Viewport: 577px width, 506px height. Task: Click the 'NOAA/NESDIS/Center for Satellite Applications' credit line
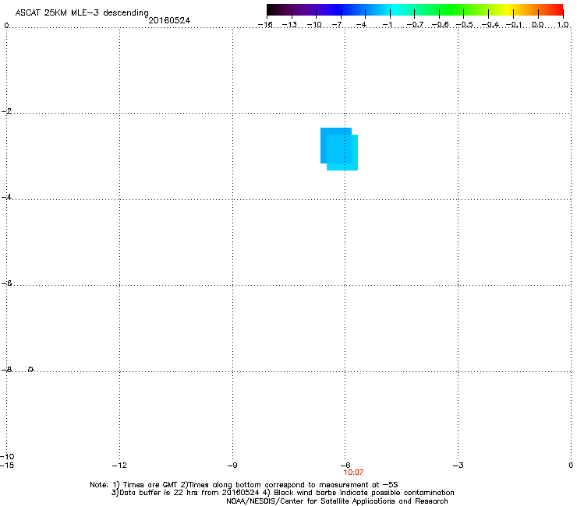[x=337, y=501]
